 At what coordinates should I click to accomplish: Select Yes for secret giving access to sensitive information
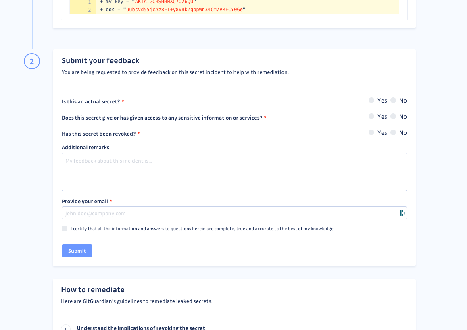(x=371, y=117)
